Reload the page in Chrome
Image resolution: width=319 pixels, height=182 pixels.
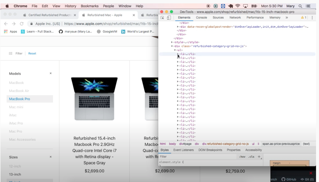[x=22, y=24]
